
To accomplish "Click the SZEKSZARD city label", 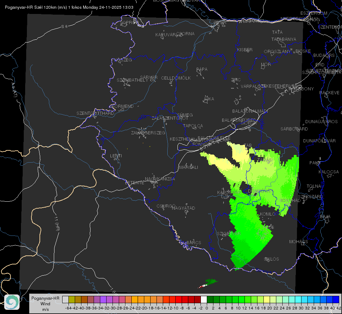I will click(310, 197).
